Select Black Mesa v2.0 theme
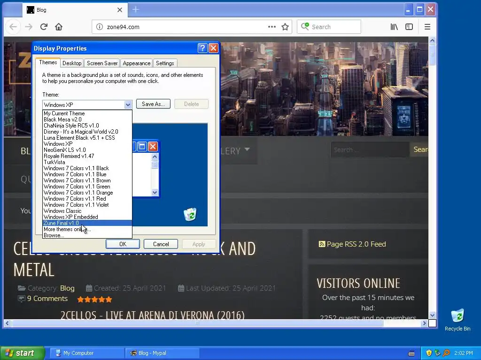The image size is (481, 360). (87, 120)
